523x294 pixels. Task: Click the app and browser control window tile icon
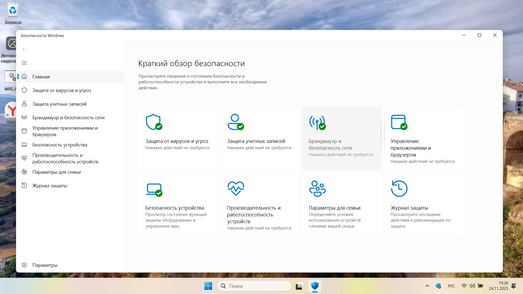(399, 122)
